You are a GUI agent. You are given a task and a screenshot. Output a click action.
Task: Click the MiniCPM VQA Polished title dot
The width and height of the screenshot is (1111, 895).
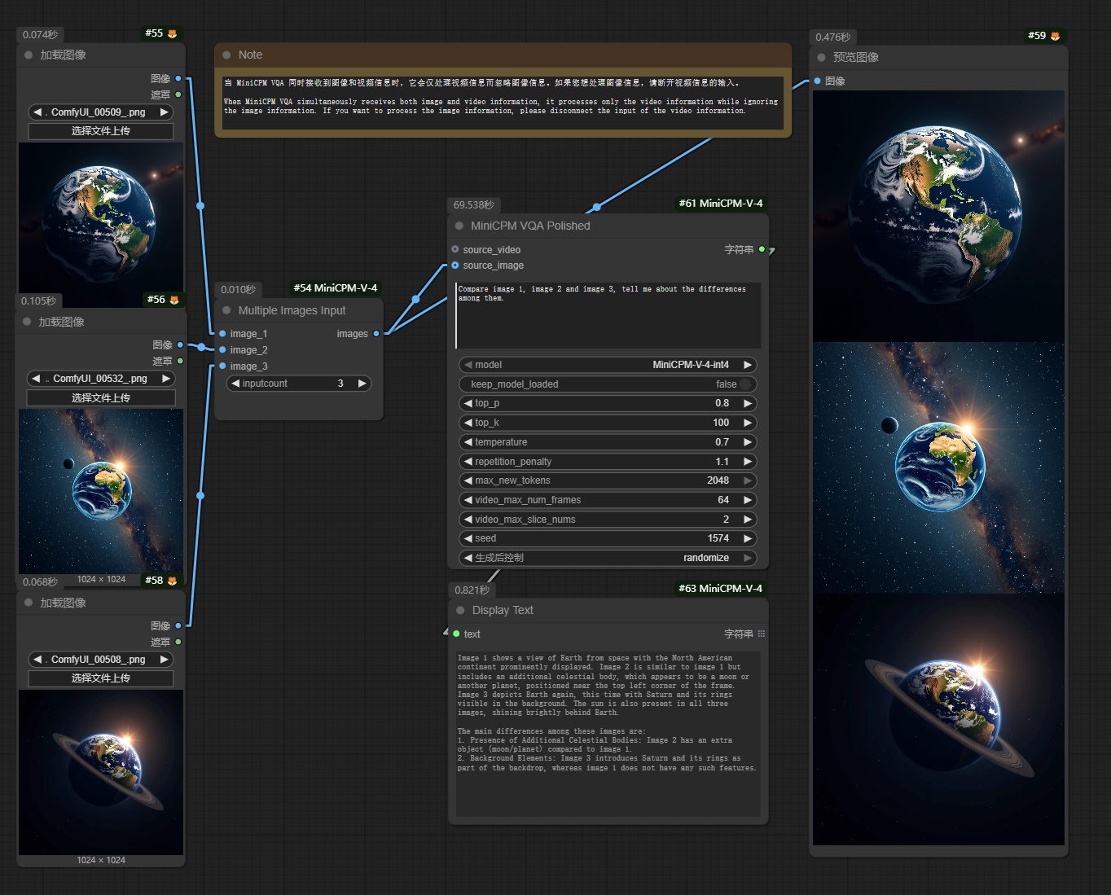tap(459, 226)
